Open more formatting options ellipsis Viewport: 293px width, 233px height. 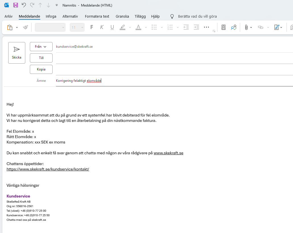point(207,27)
